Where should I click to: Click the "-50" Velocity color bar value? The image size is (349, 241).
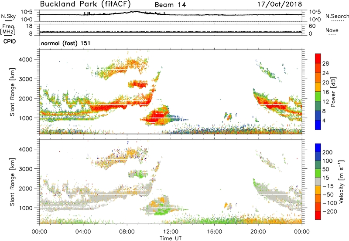[x=328, y=194]
